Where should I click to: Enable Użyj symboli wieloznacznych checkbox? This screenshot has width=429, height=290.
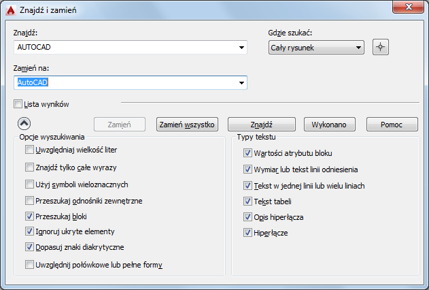(x=29, y=184)
